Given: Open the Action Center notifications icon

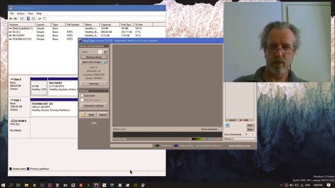Looking at the screenshot, I should (x=329, y=185).
